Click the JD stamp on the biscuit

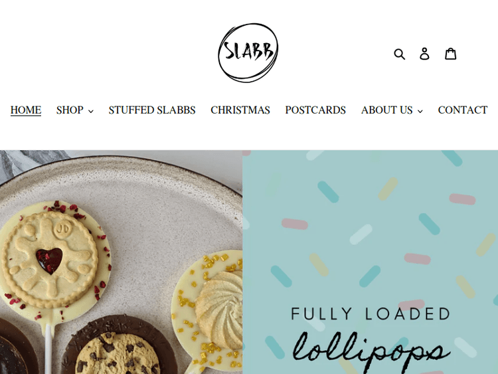[x=62, y=229]
